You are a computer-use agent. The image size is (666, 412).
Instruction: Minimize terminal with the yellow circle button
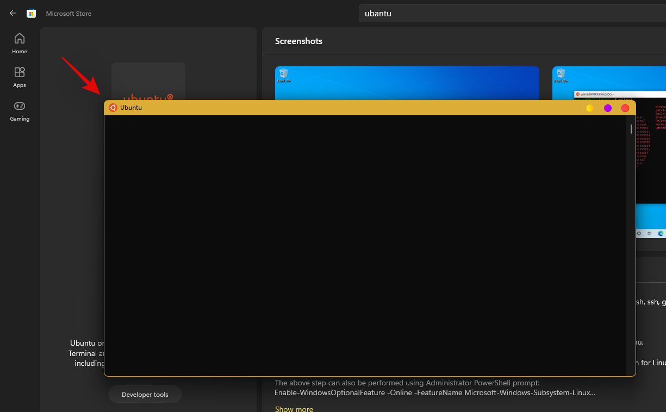tap(590, 108)
